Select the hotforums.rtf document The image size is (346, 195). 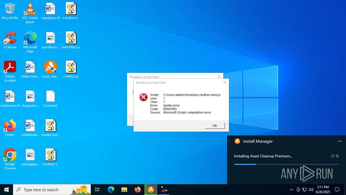10,99
